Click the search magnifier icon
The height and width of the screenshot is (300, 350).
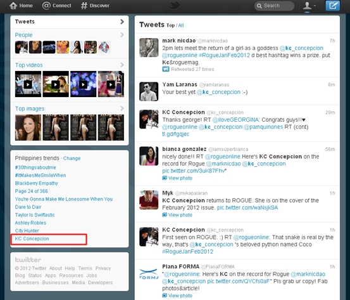click(x=259, y=6)
